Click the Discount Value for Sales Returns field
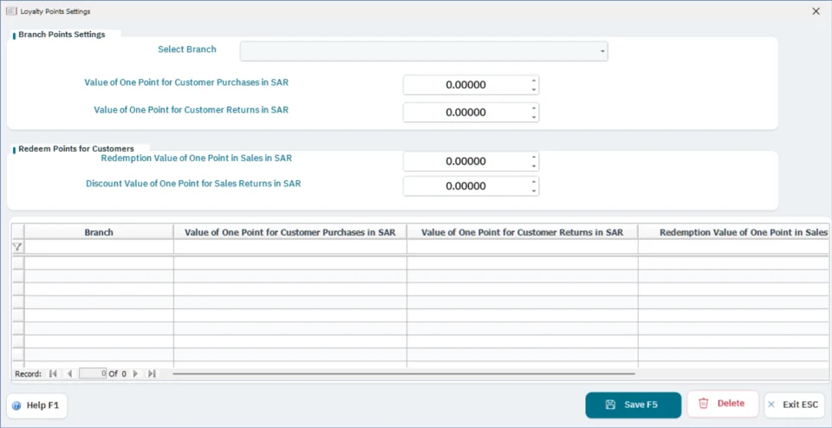The image size is (832, 428). coord(466,186)
